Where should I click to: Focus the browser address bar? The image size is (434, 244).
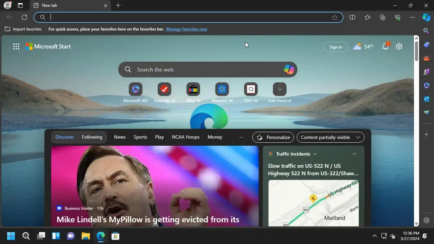click(189, 17)
